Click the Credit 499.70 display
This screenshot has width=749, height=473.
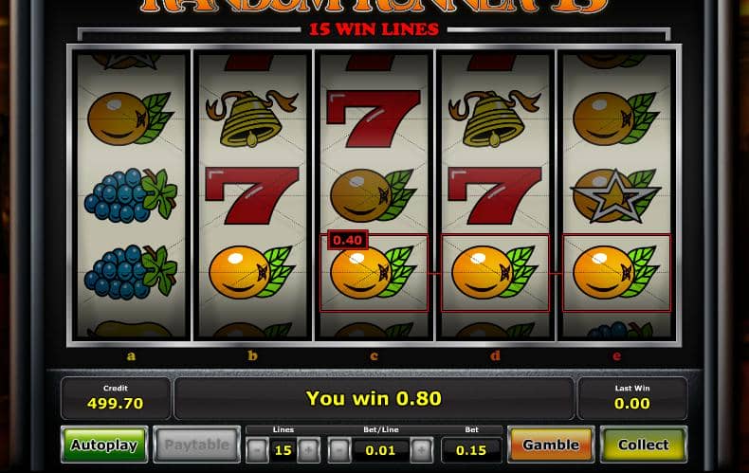tap(116, 398)
